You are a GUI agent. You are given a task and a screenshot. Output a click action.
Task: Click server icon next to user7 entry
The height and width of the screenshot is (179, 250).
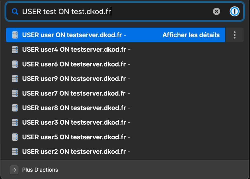(15, 94)
